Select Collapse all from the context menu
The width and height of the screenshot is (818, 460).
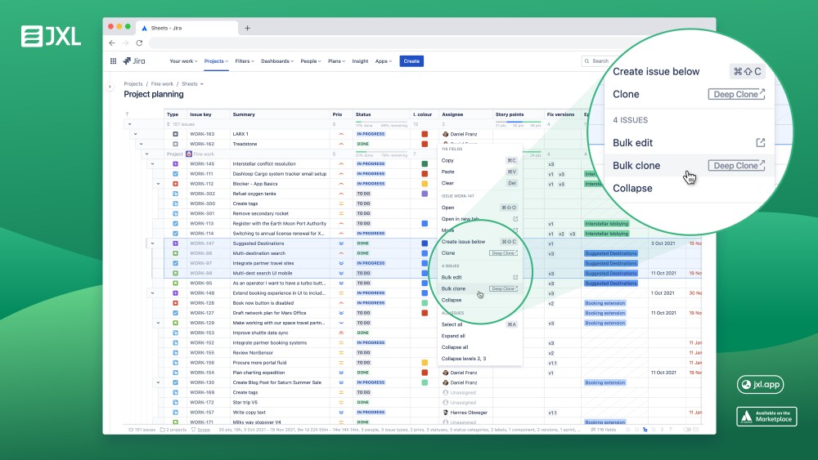point(455,347)
